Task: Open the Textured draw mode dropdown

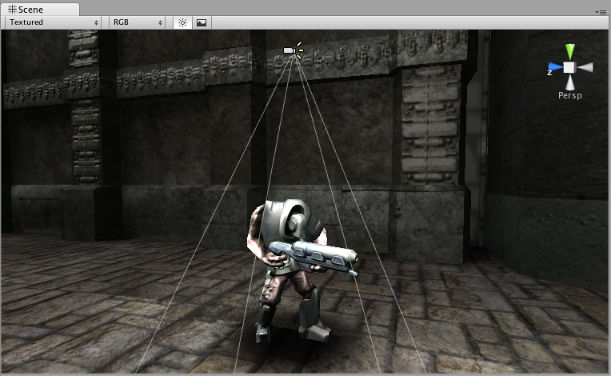Action: pos(54,22)
